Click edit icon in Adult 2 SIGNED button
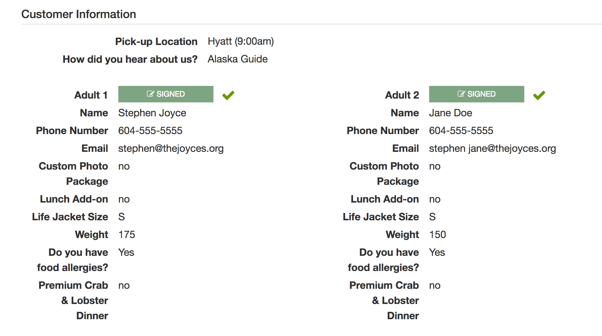 click(461, 94)
